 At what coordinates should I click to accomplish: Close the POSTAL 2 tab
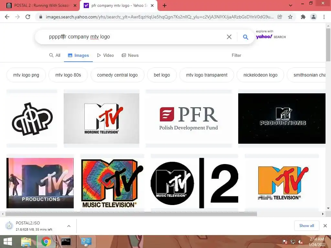[x=75, y=5]
